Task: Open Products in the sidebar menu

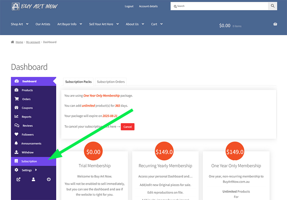Action: [34, 90]
